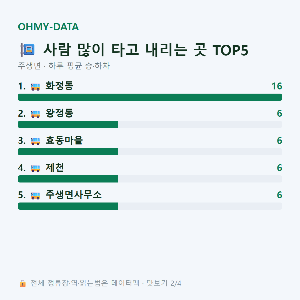
Task: Click the lock icon in the footer
Action: [23, 283]
